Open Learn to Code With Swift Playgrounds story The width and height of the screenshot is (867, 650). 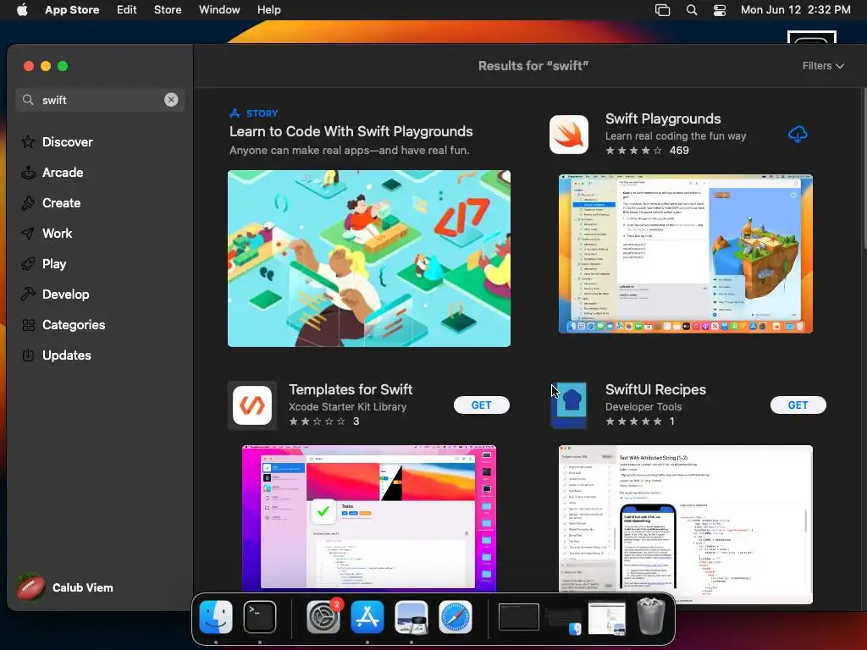tap(351, 131)
